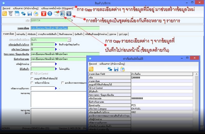
Task: Click lookup arrow beside รหัสกลุ่มสินค้า/บริการ field
Action: click(x=56, y=44)
